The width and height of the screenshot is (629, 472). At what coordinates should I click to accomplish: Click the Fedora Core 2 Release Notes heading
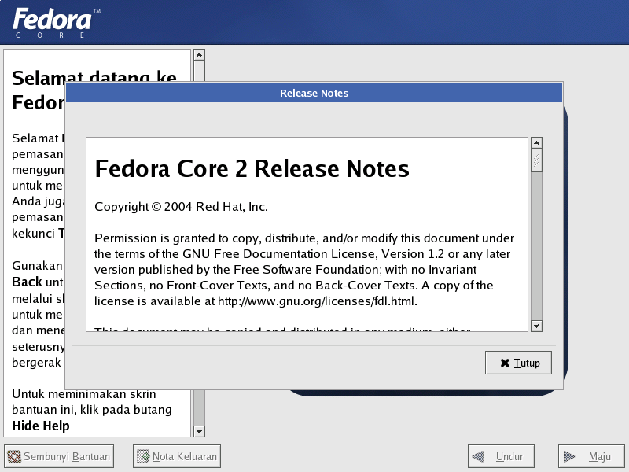coord(252,168)
